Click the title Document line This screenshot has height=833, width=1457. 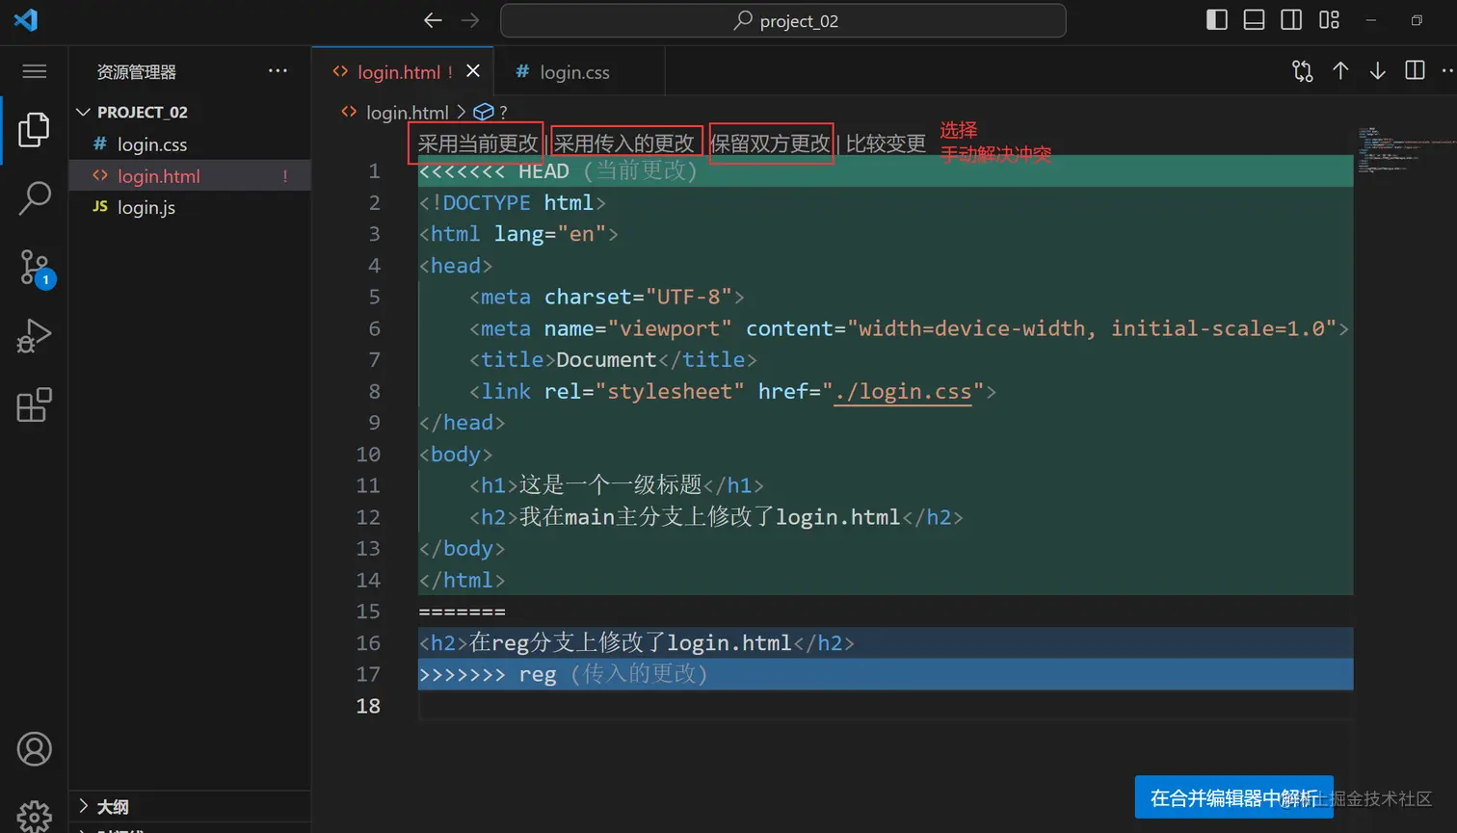886,360
